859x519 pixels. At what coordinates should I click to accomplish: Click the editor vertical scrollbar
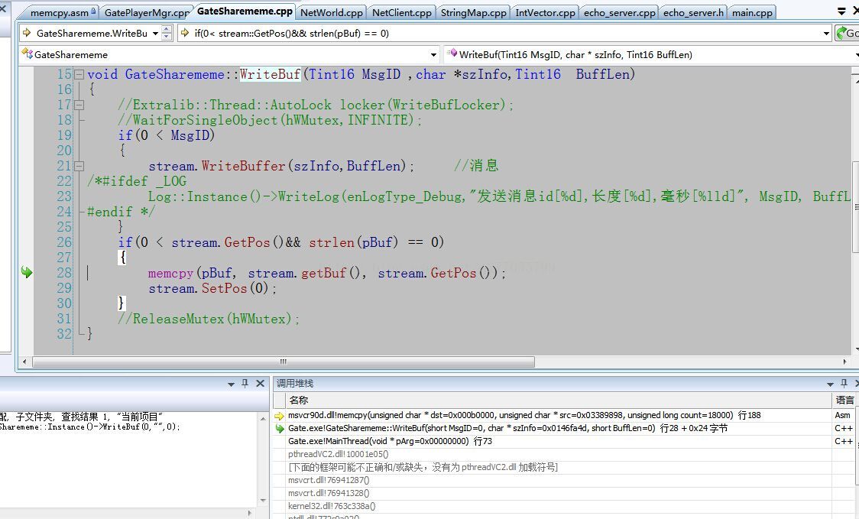(x=856, y=211)
